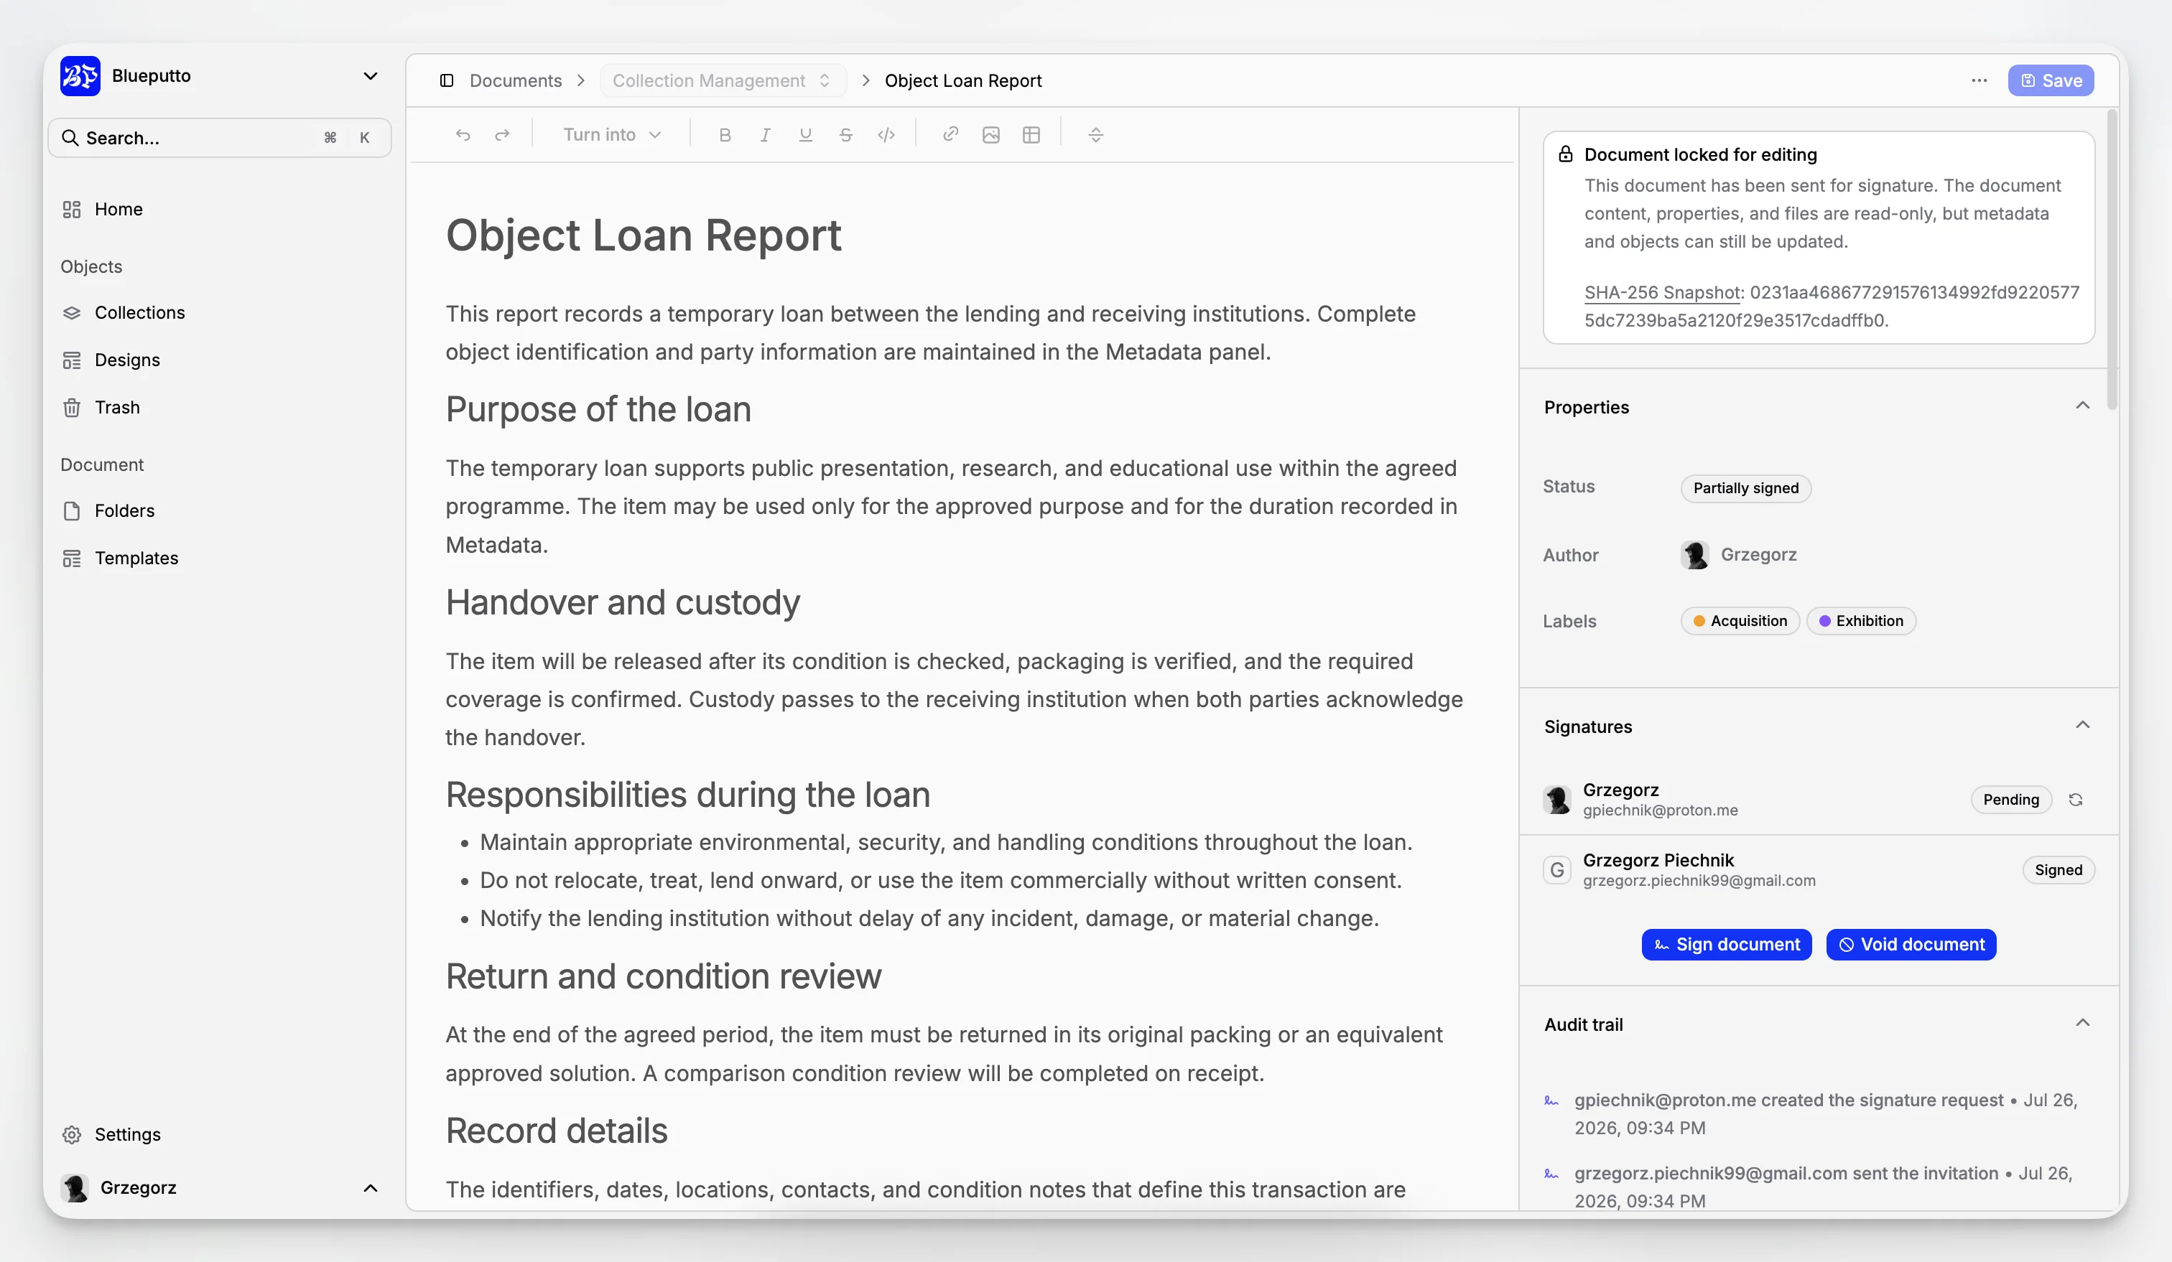Collapse the Audit trail section
Screen dimensions: 2172x1262
pyautogui.click(x=2082, y=1024)
